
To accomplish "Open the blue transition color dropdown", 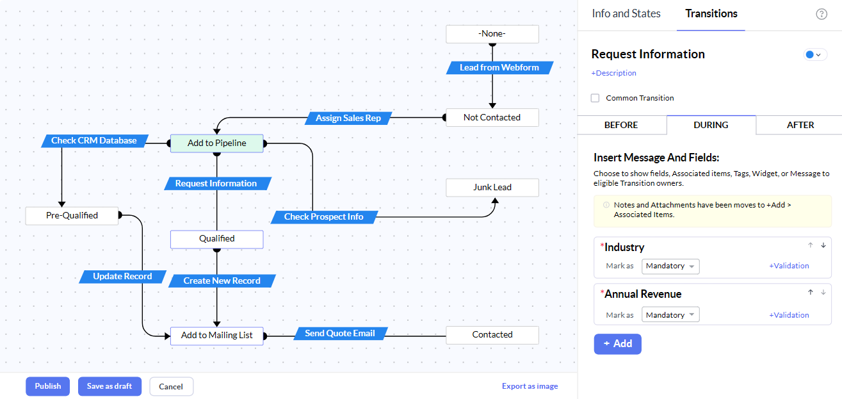I will (815, 55).
